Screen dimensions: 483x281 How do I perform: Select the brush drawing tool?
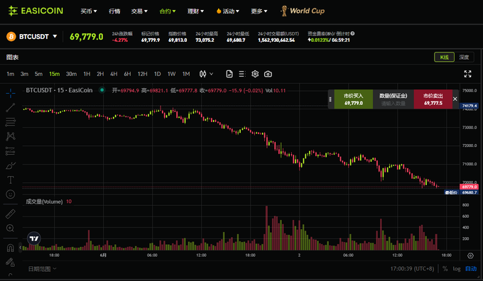[11, 165]
